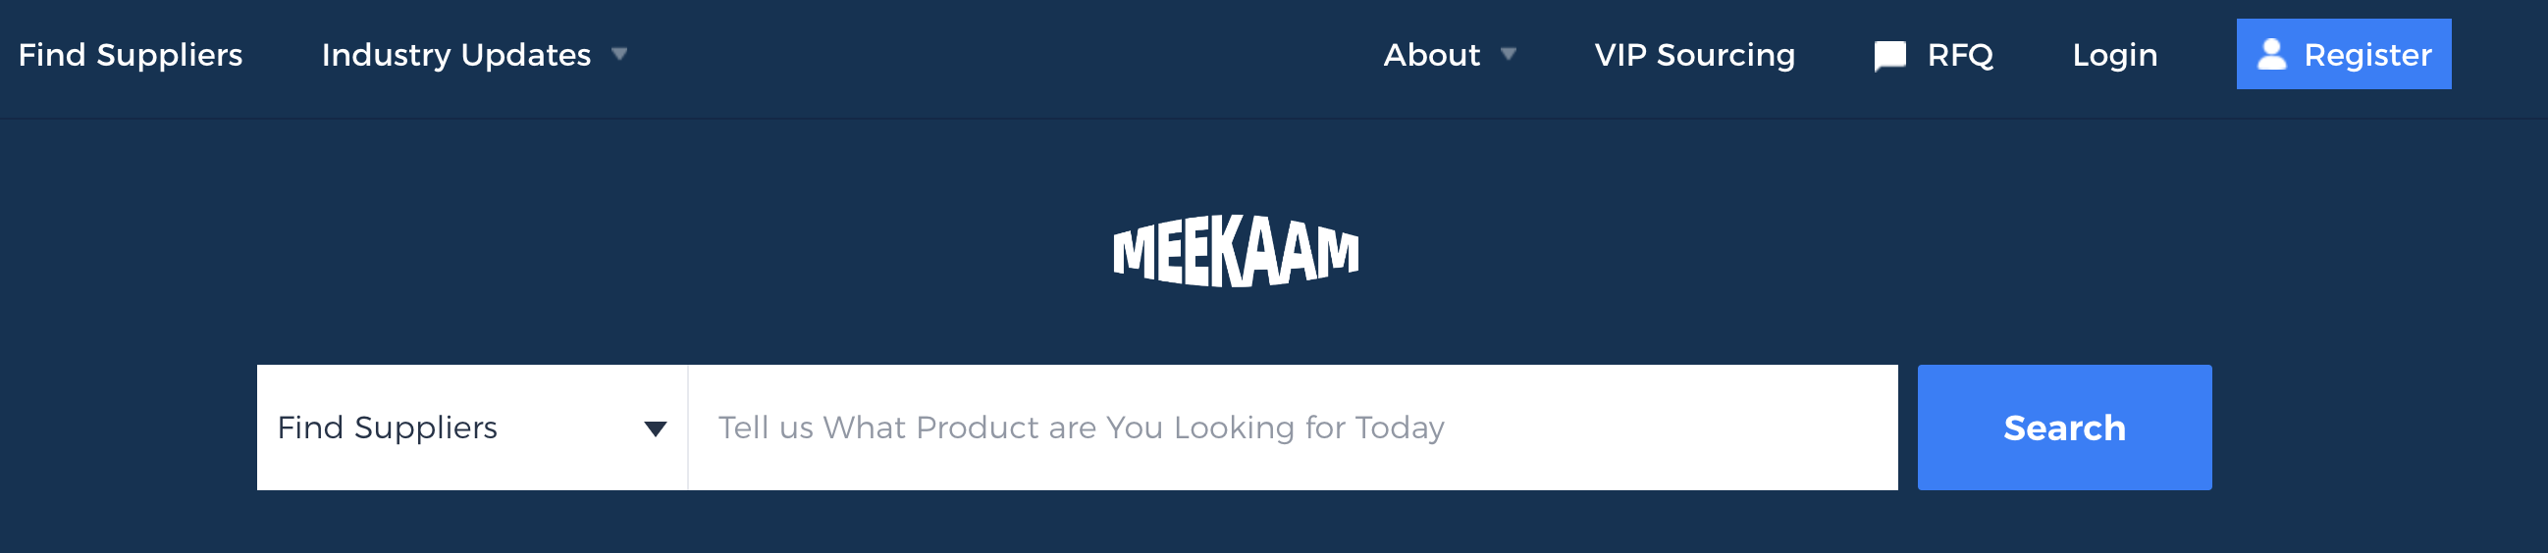Image resolution: width=2548 pixels, height=553 pixels.
Task: Click the RFQ chat bubble icon
Action: (1888, 55)
